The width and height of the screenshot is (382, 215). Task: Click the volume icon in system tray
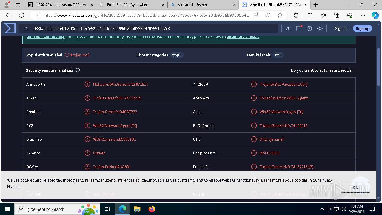[344, 209]
